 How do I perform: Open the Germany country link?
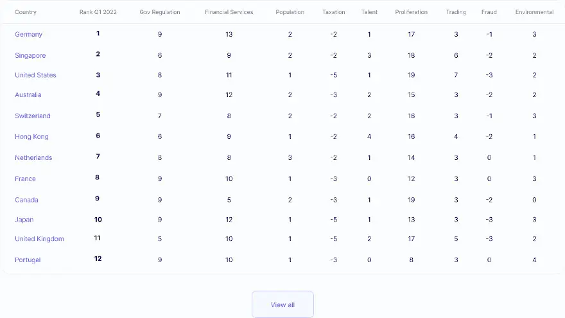(28, 34)
